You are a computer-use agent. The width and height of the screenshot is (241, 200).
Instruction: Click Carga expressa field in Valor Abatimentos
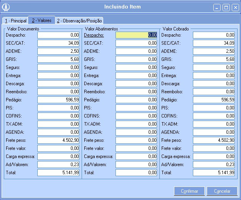tap(136, 156)
